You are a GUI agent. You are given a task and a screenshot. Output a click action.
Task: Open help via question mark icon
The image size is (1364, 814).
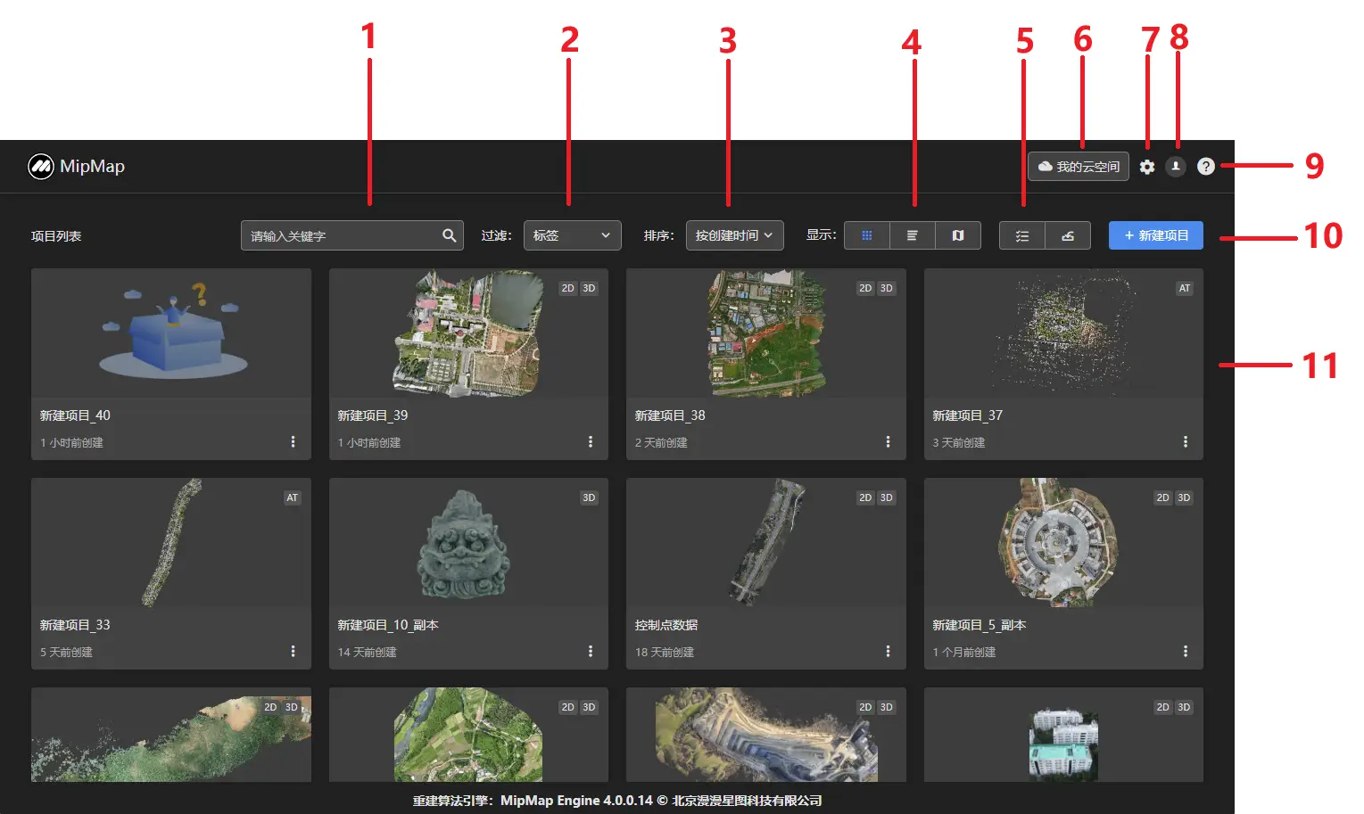[x=1205, y=167]
